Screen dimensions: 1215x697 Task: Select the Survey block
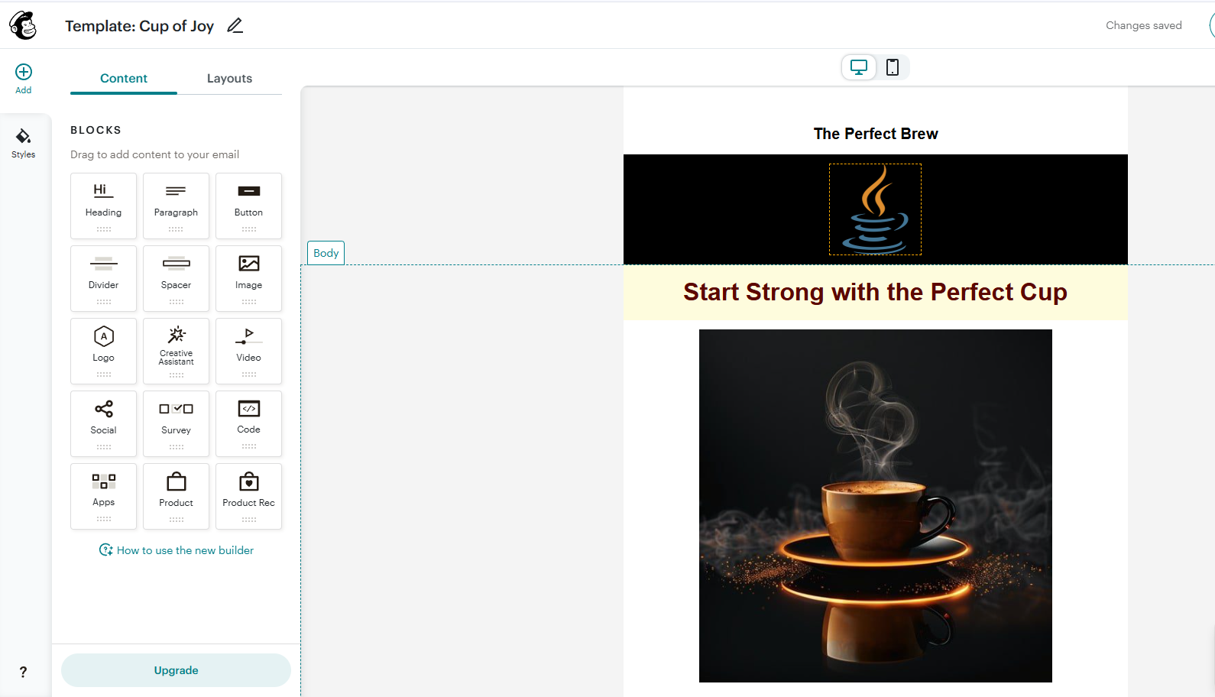pyautogui.click(x=176, y=423)
